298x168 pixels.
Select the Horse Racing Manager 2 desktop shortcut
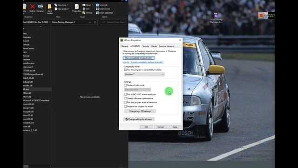tap(216, 18)
